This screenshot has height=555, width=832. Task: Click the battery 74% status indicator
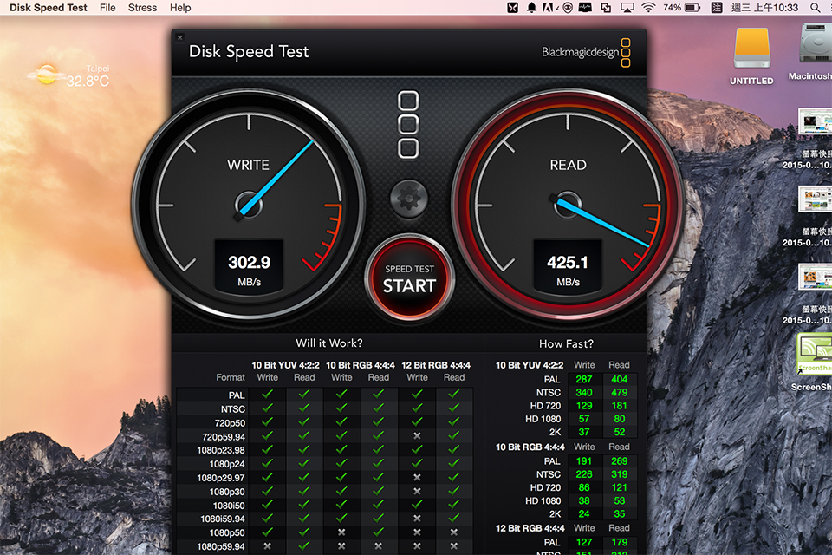(682, 8)
